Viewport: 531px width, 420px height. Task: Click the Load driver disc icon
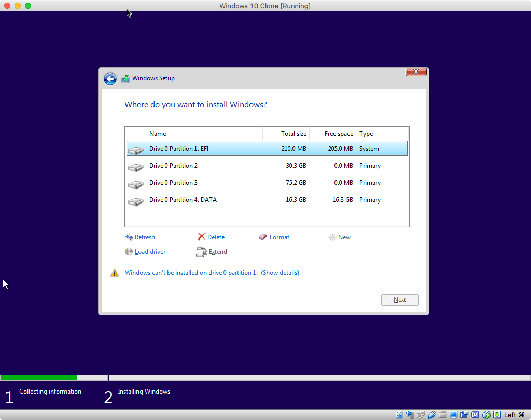pyautogui.click(x=129, y=252)
